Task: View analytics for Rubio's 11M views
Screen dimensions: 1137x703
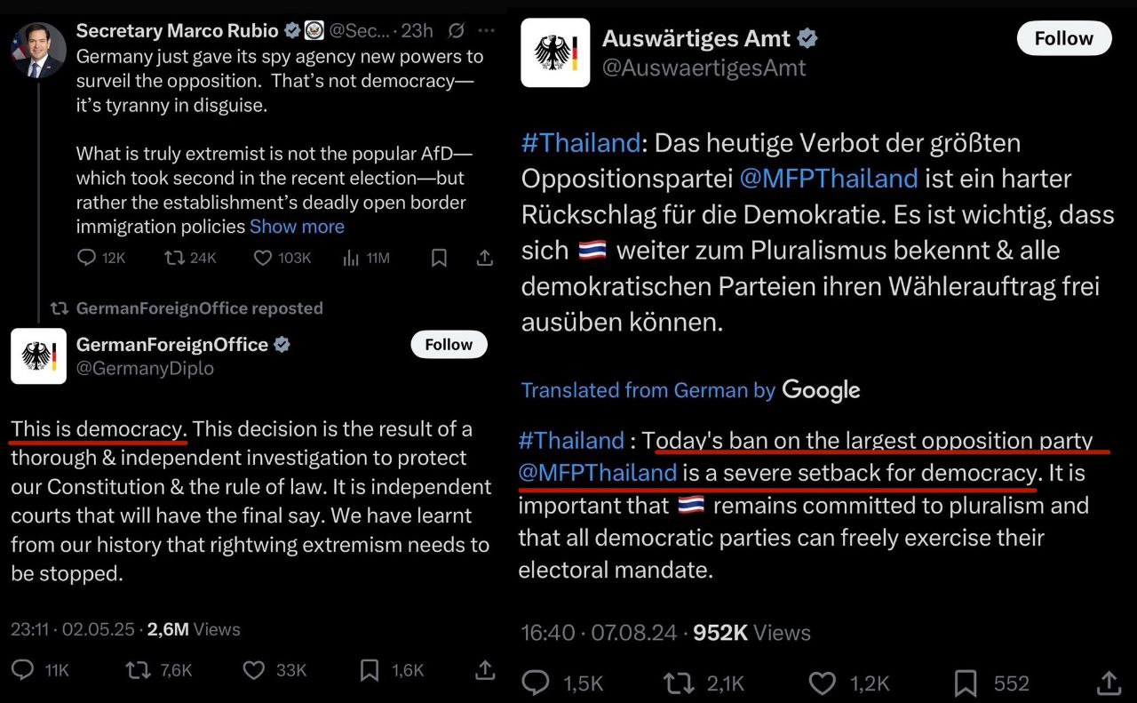Action: coord(350,258)
